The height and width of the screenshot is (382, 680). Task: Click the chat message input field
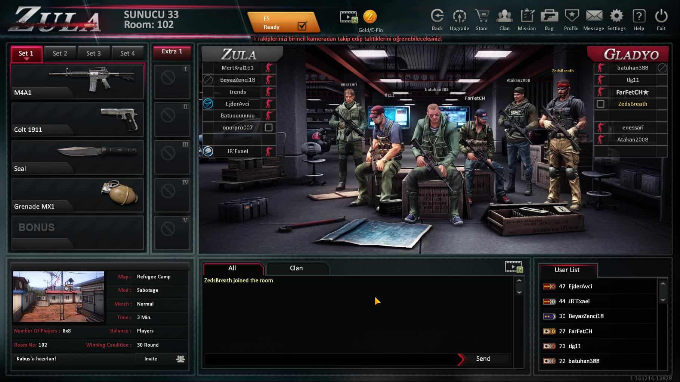tap(331, 359)
